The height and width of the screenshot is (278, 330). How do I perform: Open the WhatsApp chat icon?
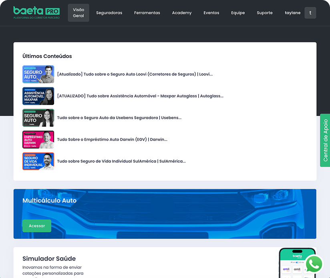[x=314, y=264]
